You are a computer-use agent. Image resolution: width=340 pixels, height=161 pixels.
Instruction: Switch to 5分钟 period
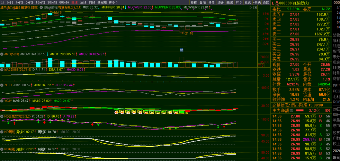click(x=29, y=3)
